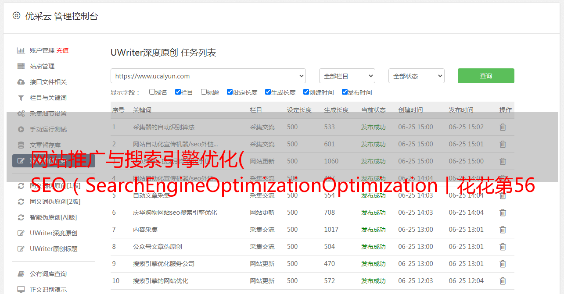Open 账户管理 via its bar chart icon
This screenshot has height=294, width=564.
[21, 50]
